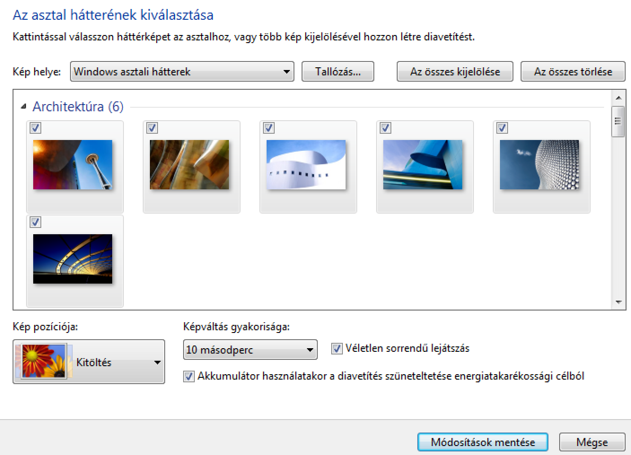Collapse the Architektúra (6) group
Viewport: 631px width, 455px height.
[x=23, y=107]
